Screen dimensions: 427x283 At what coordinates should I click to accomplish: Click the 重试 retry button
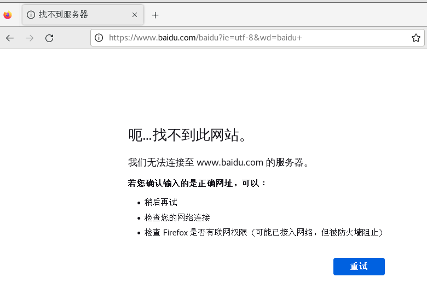[x=359, y=267]
